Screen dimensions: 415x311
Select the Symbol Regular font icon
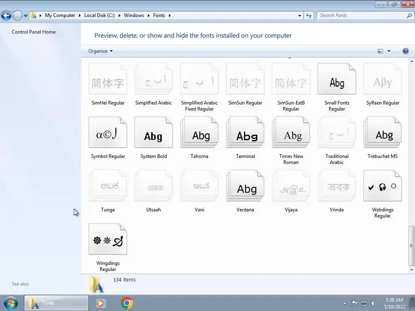pyautogui.click(x=108, y=132)
